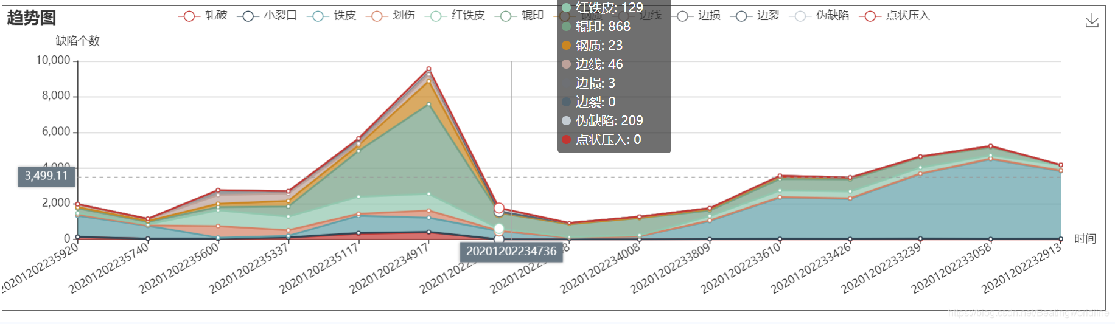This screenshot has height=324, width=1115.
Task: Click the 2,000 y-axis tick label
Action: [x=56, y=203]
